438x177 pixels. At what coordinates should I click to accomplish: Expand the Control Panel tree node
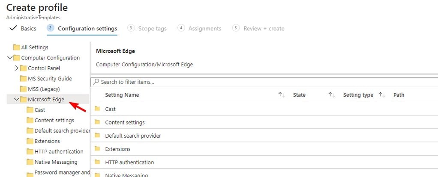point(16,68)
